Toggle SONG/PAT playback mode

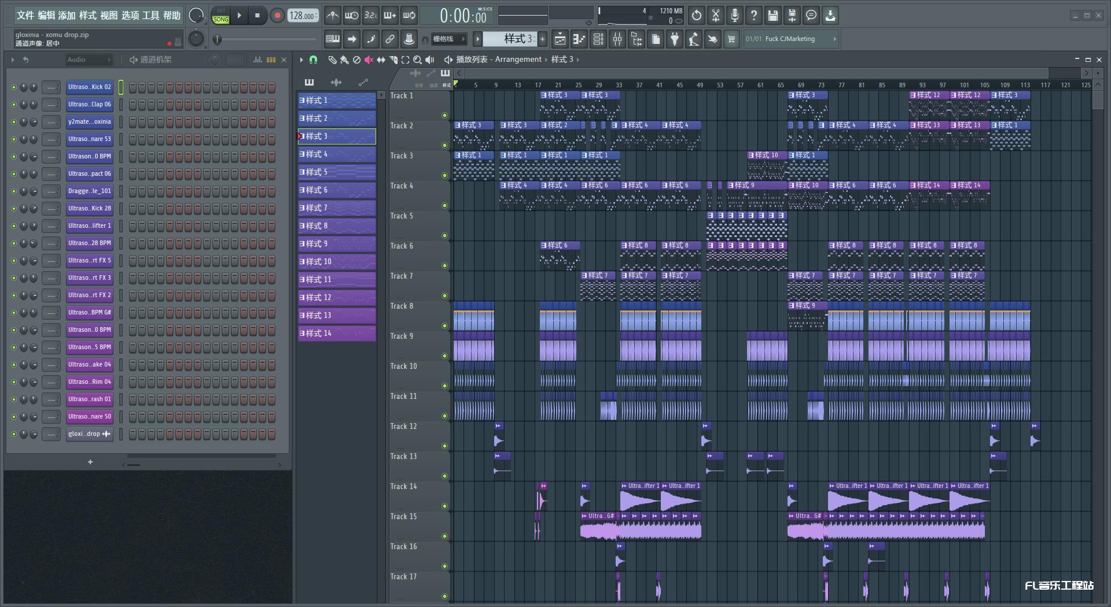pos(220,16)
